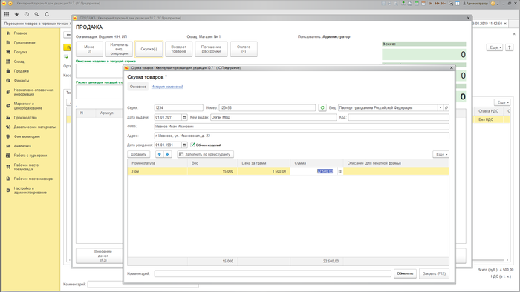Viewport: 520px width, 292px height.
Task: Switch to История изменений tab
Action: [167, 87]
